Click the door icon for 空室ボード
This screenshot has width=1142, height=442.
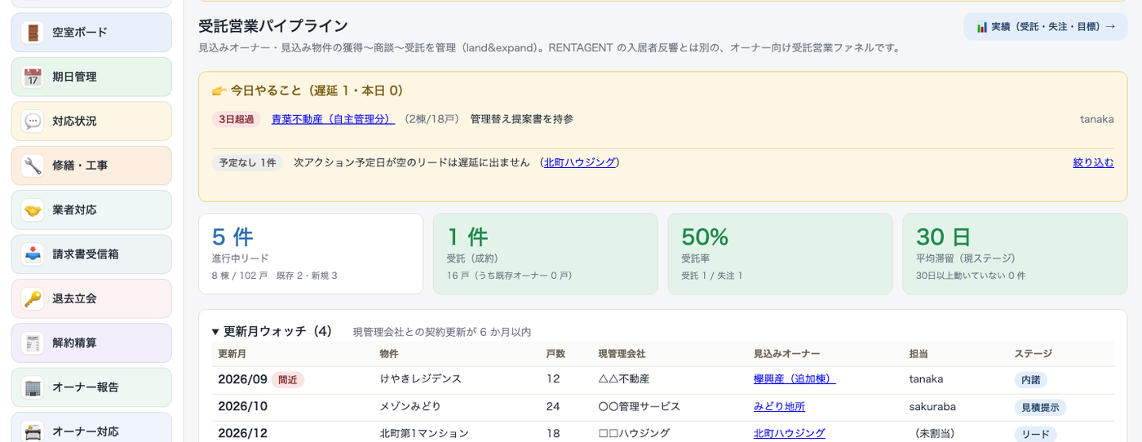tap(33, 33)
